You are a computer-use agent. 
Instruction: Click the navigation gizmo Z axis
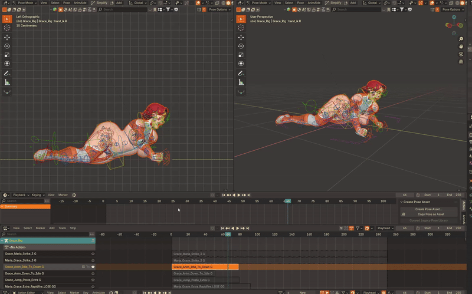pyautogui.click(x=454, y=18)
